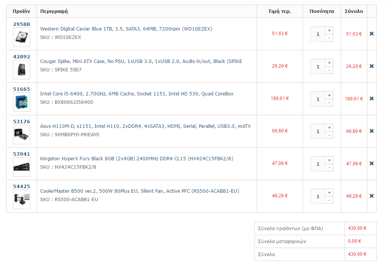Decrease quantity of Intel Core i5-6400
Image resolution: width=389 pixels, height=266 pixels.
click(329, 103)
